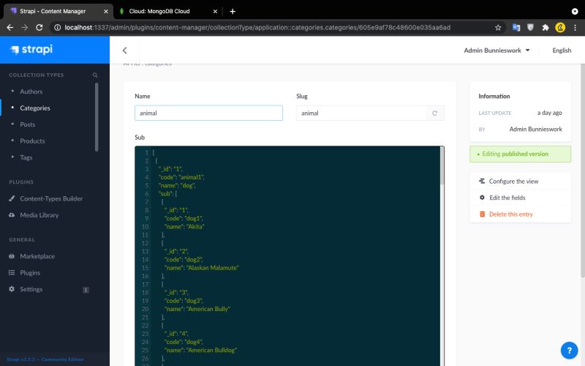Open a new browser tab with plus

233,11
